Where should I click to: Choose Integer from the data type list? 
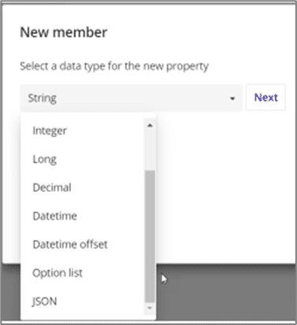(x=50, y=131)
